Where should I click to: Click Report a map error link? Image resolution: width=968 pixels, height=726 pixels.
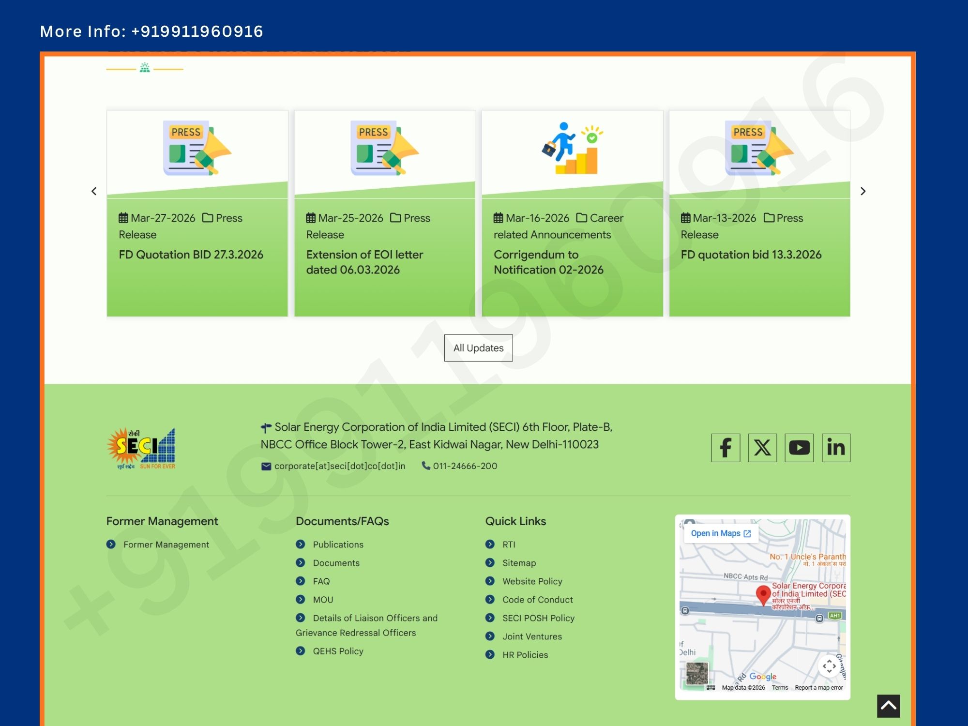818,687
